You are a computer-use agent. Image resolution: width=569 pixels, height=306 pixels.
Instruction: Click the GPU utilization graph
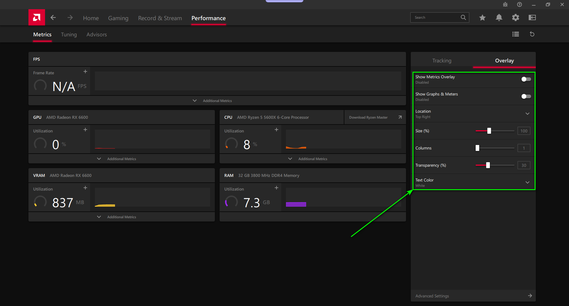coord(152,139)
